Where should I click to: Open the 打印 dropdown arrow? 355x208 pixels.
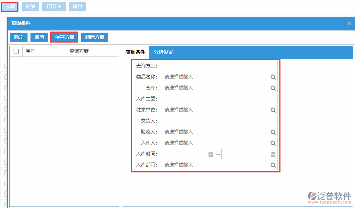pos(59,7)
